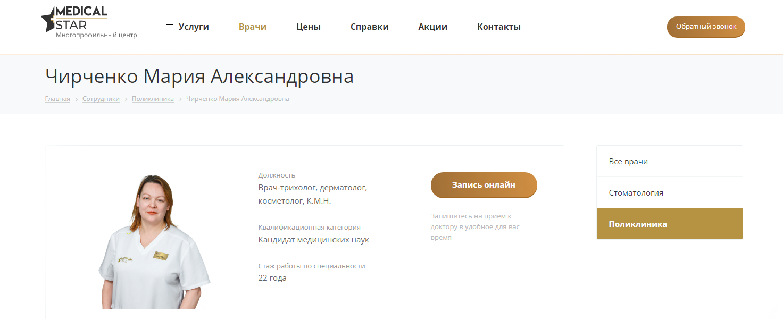783x320 pixels.
Task: Click the Medical Star logo
Action: pyautogui.click(x=74, y=20)
